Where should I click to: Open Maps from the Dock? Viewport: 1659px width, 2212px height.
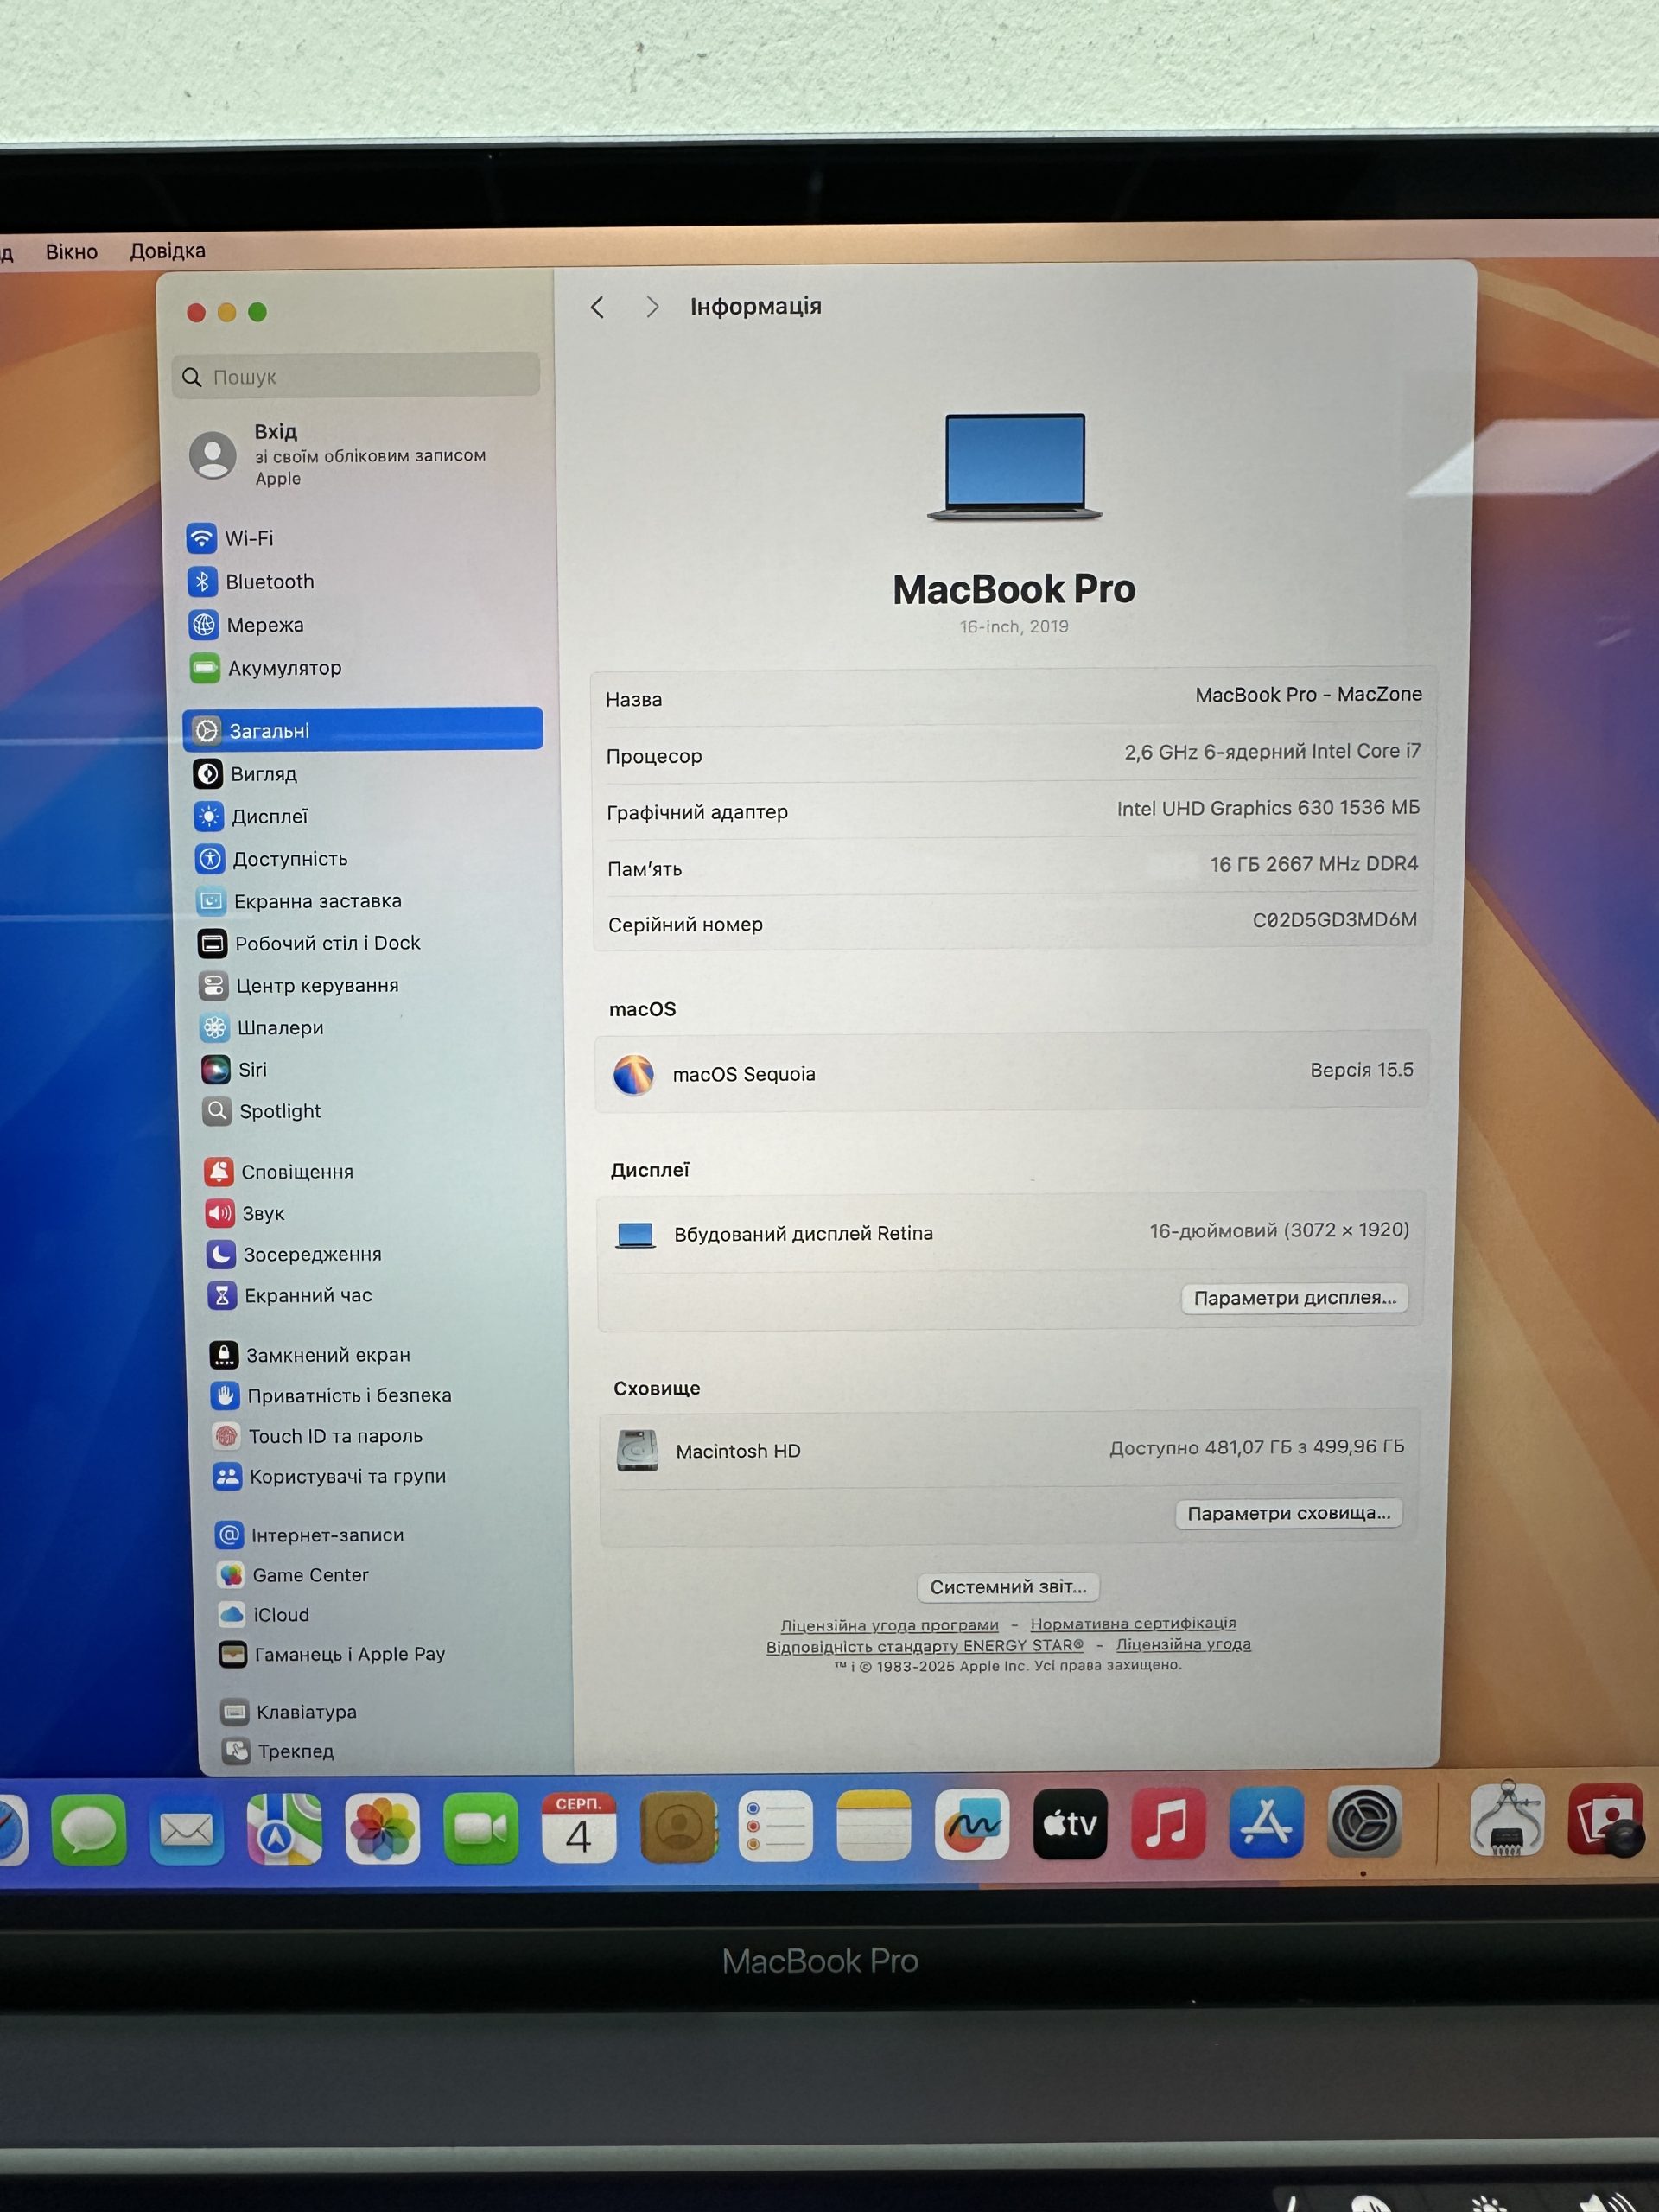(285, 1829)
